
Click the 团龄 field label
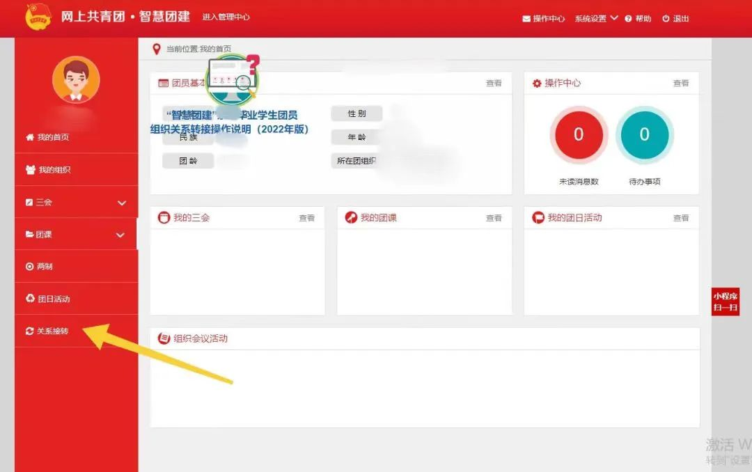click(188, 161)
